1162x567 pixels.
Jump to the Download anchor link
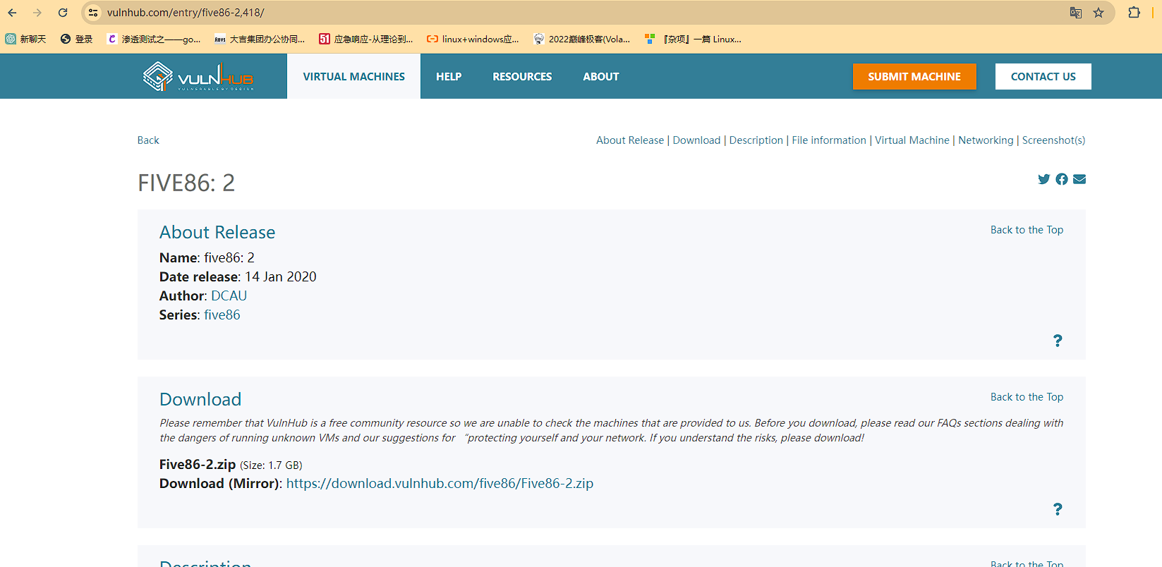(x=696, y=140)
